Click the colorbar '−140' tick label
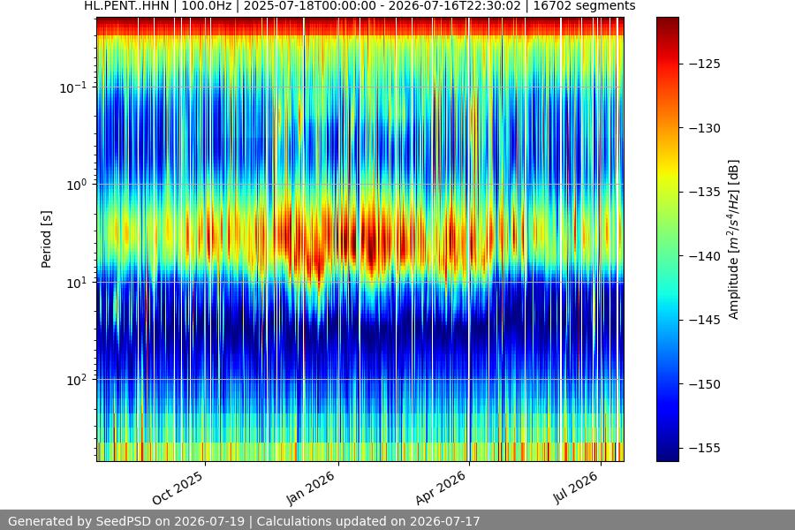This screenshot has height=530, width=795. pos(705,256)
